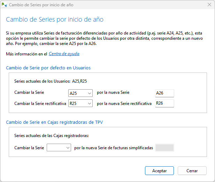Expand the empty Cajas registradoras series dropdown

click(59, 148)
